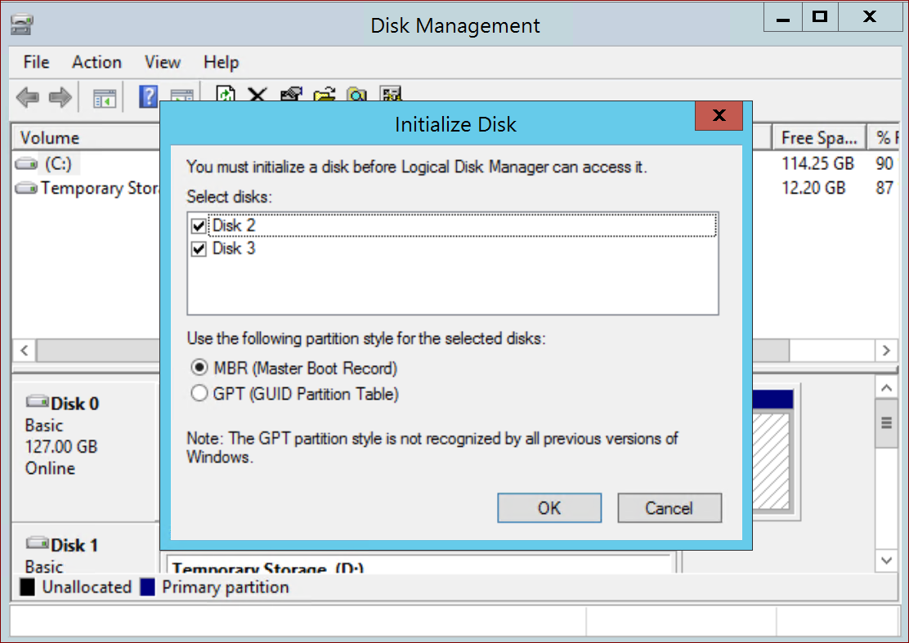Open the Action menu

(96, 62)
